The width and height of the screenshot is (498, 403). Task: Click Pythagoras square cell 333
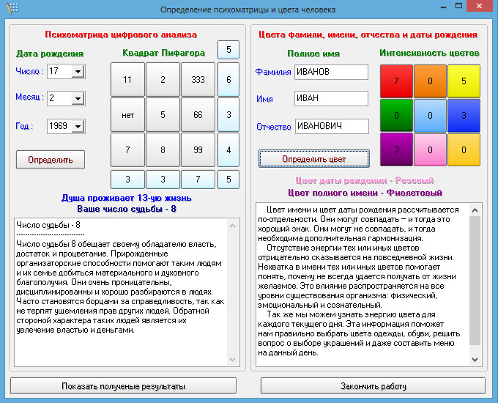tap(198, 79)
